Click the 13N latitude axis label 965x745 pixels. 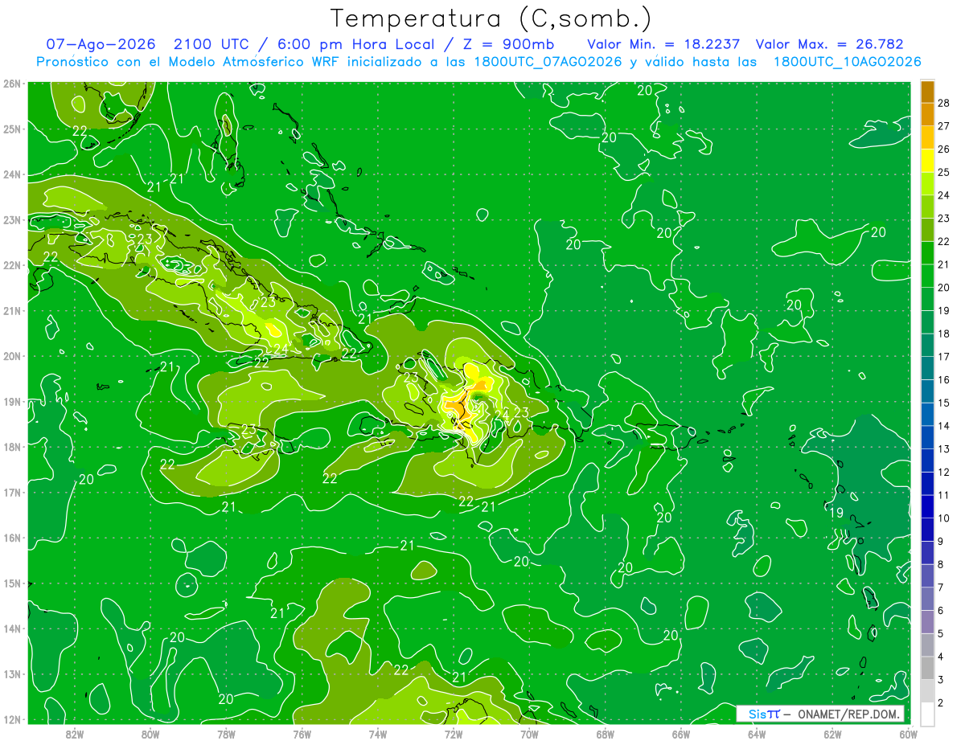tap(11, 673)
